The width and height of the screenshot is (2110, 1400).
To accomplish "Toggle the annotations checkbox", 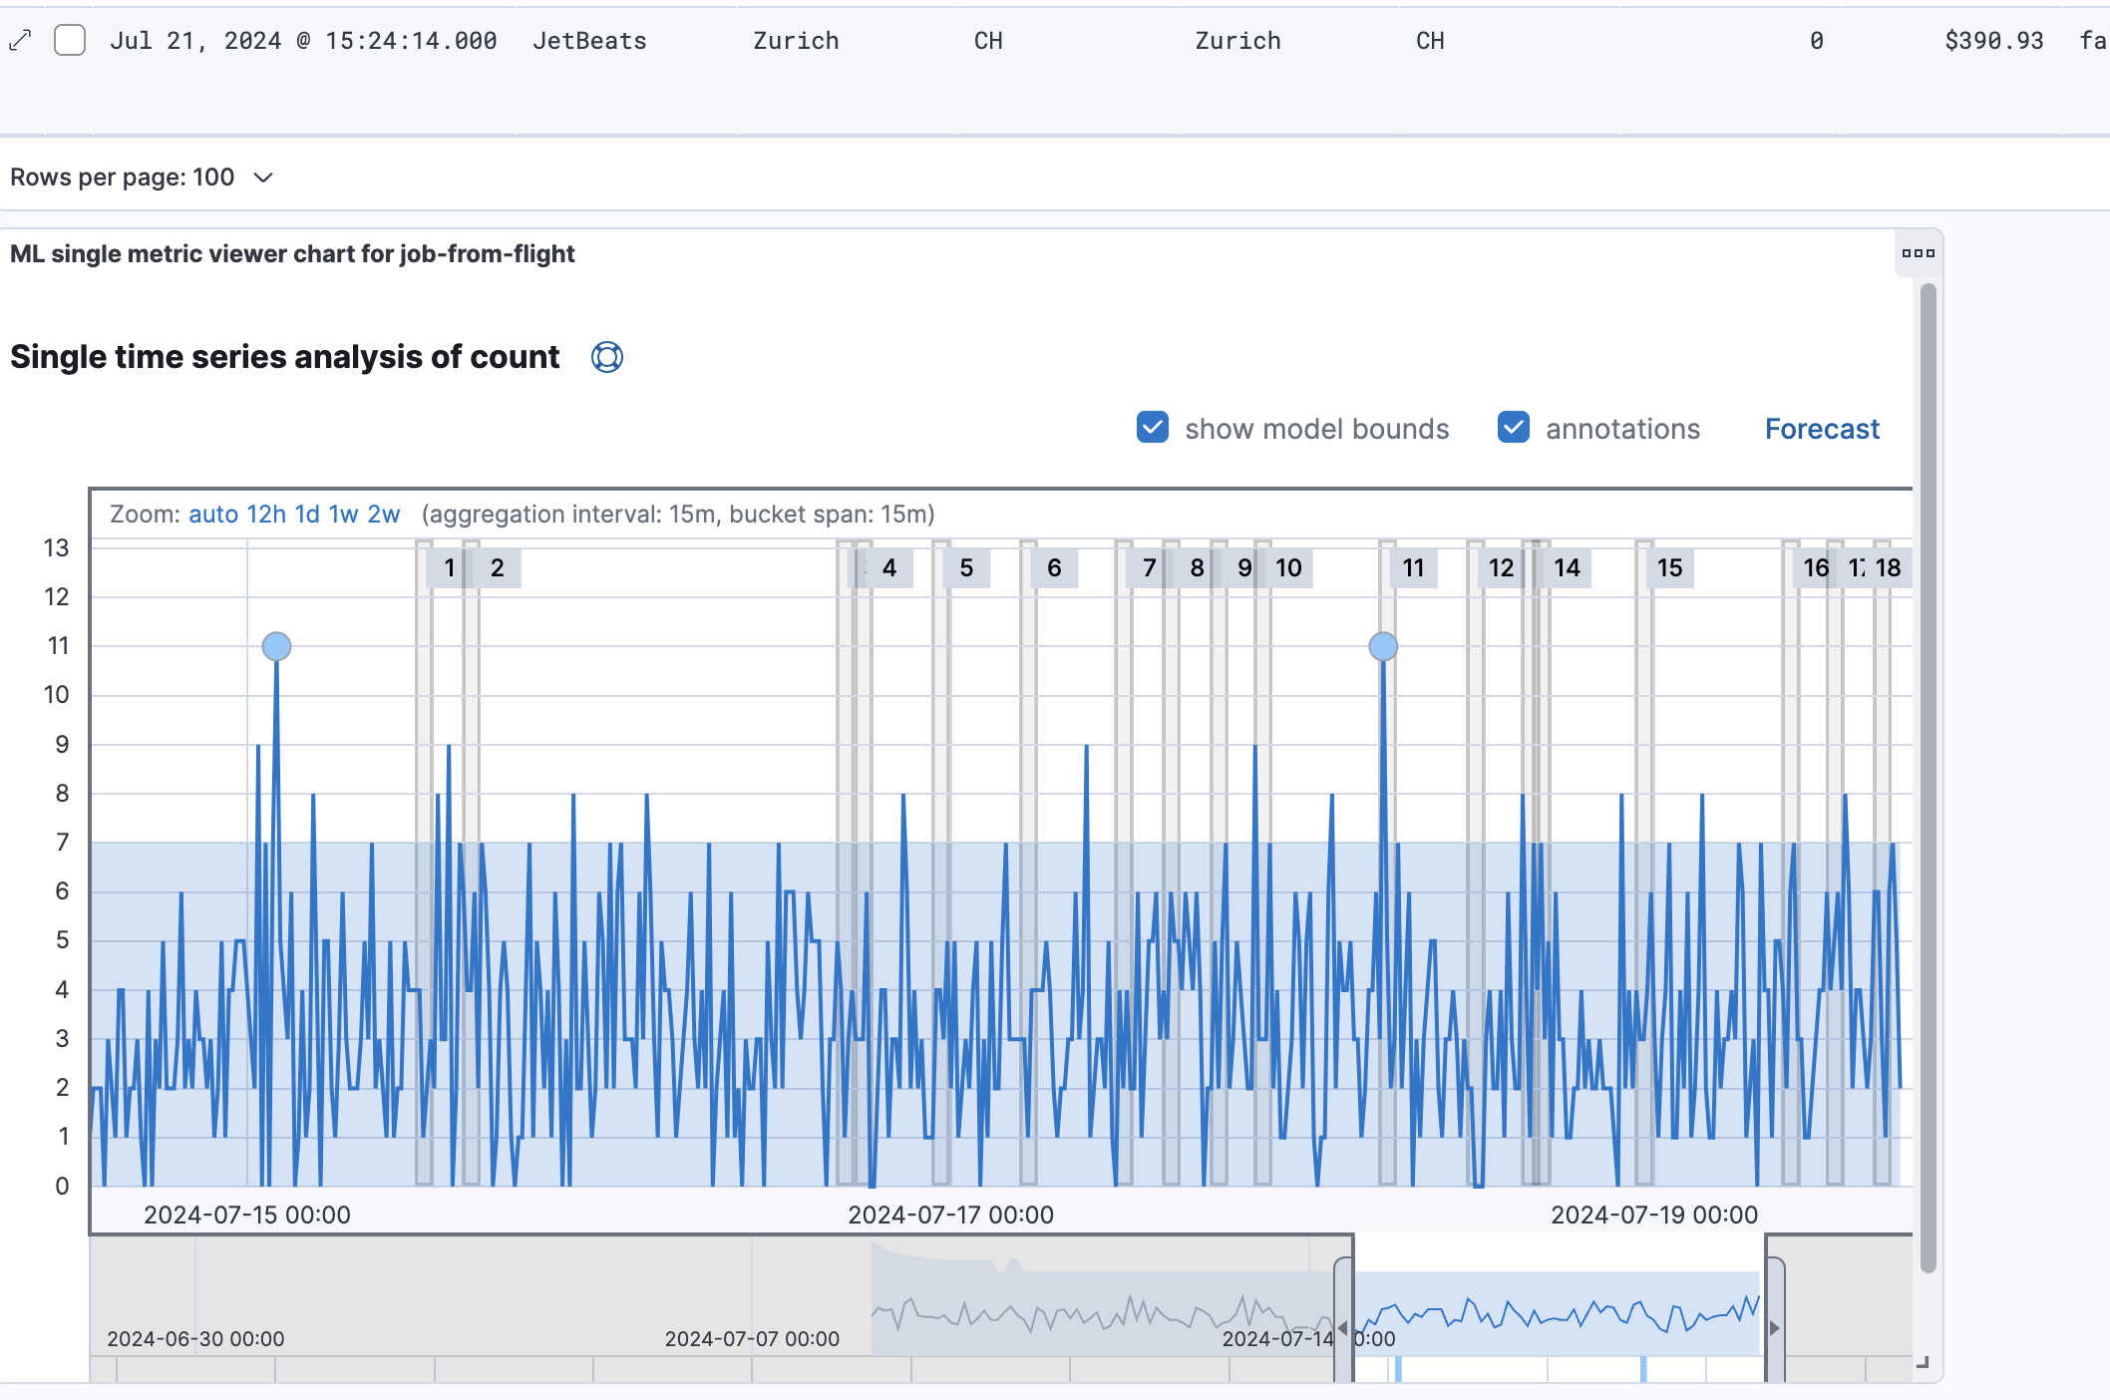I will click(x=1513, y=428).
